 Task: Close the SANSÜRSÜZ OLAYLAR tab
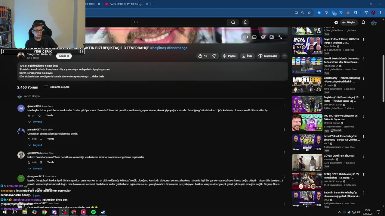click(146, 4)
